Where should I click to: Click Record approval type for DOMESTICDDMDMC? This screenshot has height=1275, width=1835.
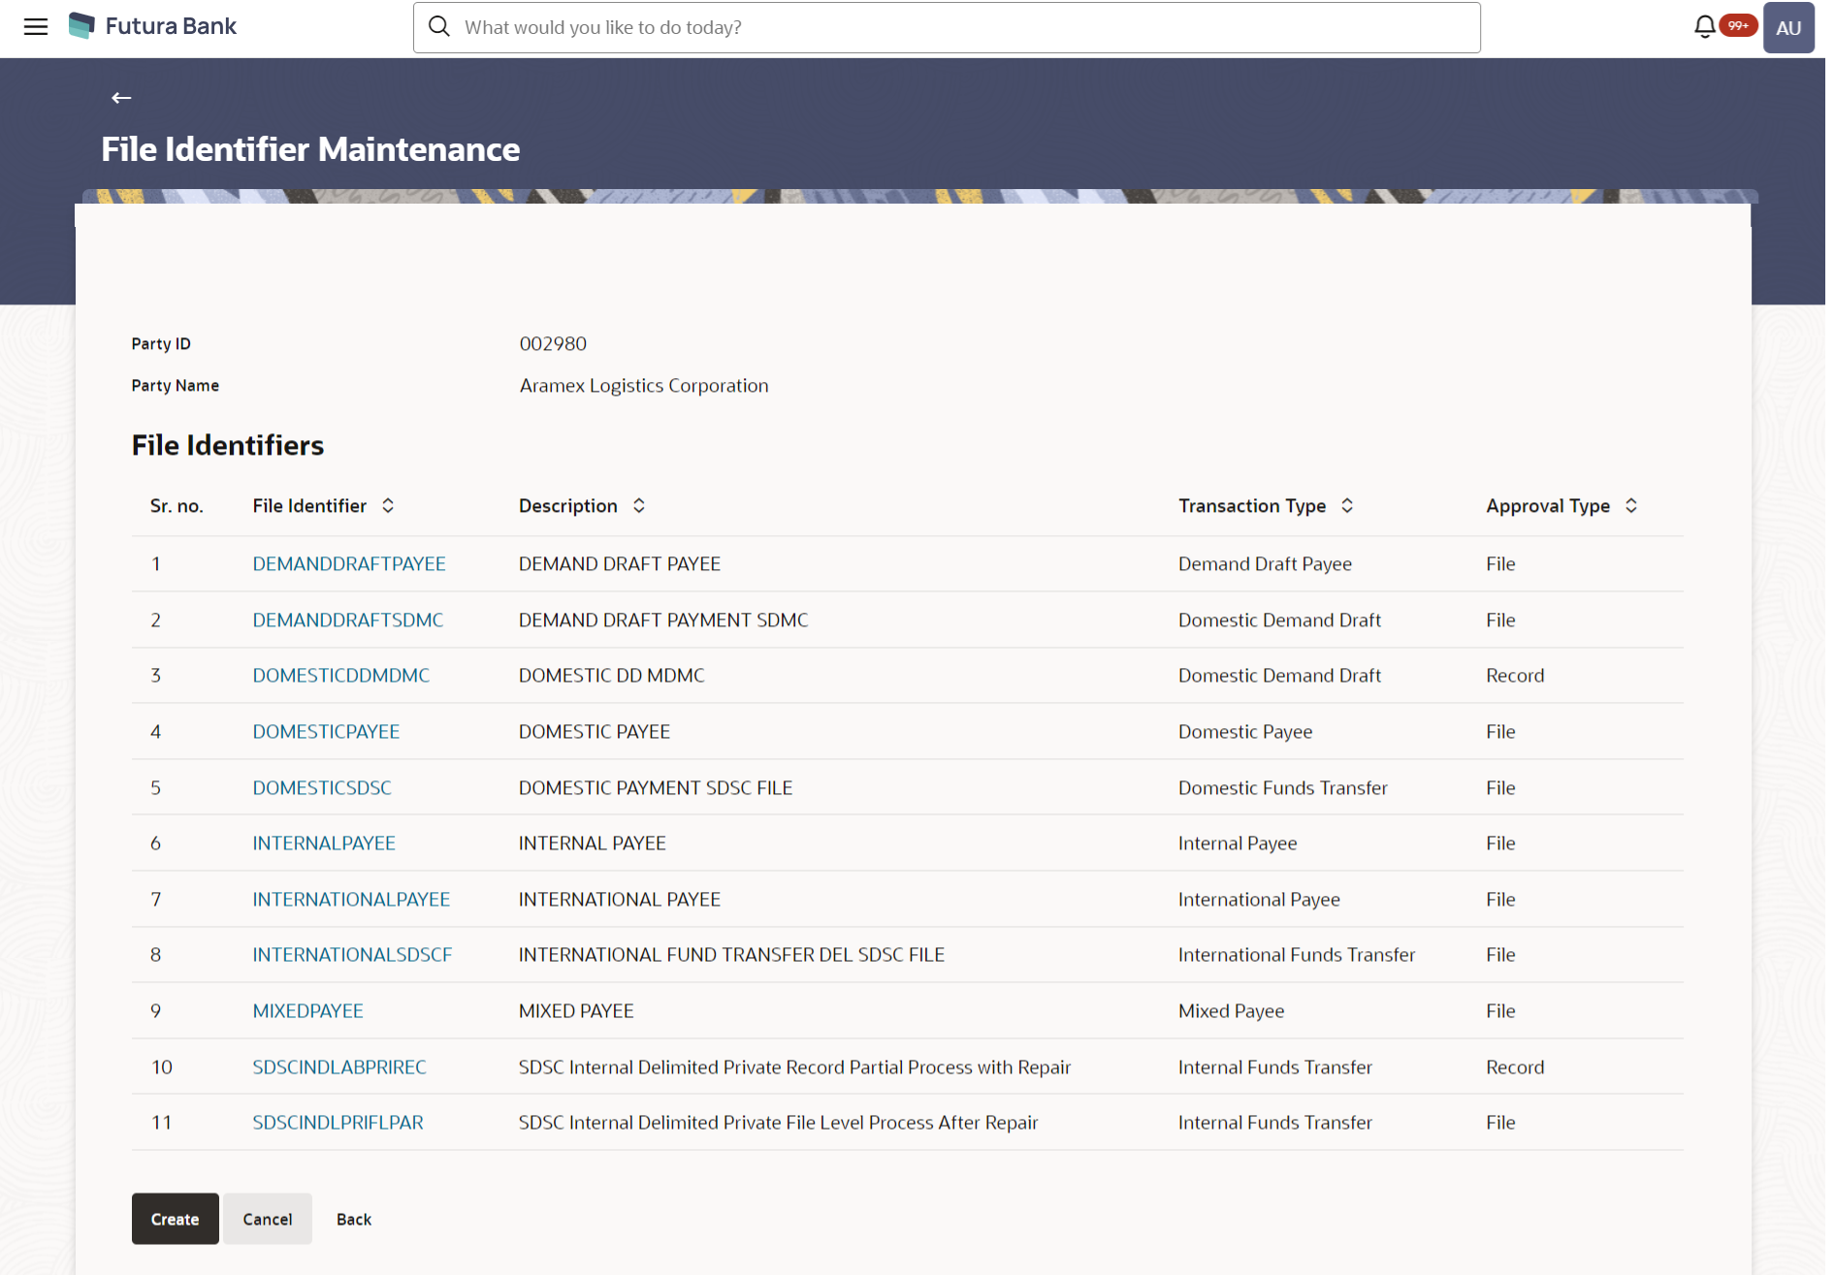click(x=1515, y=675)
